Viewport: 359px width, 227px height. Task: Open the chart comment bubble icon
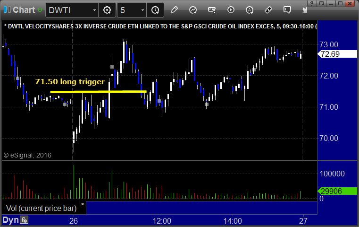click(x=287, y=10)
